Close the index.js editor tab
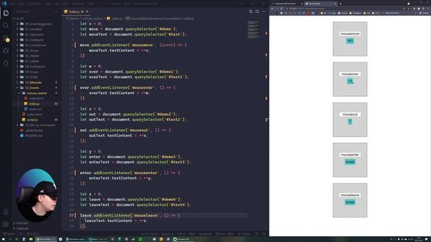Screen dimensions: 431x242 click(x=87, y=11)
